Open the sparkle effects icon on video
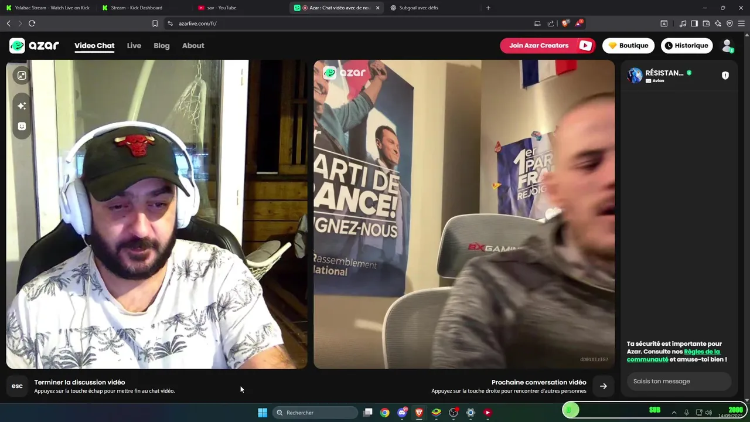750x422 pixels. pos(22,105)
